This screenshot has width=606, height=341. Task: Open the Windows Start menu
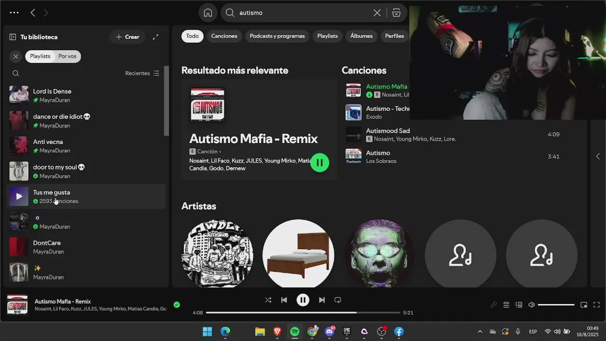coord(207,332)
